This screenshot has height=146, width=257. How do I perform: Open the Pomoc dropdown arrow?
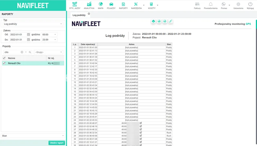coord(229,5)
